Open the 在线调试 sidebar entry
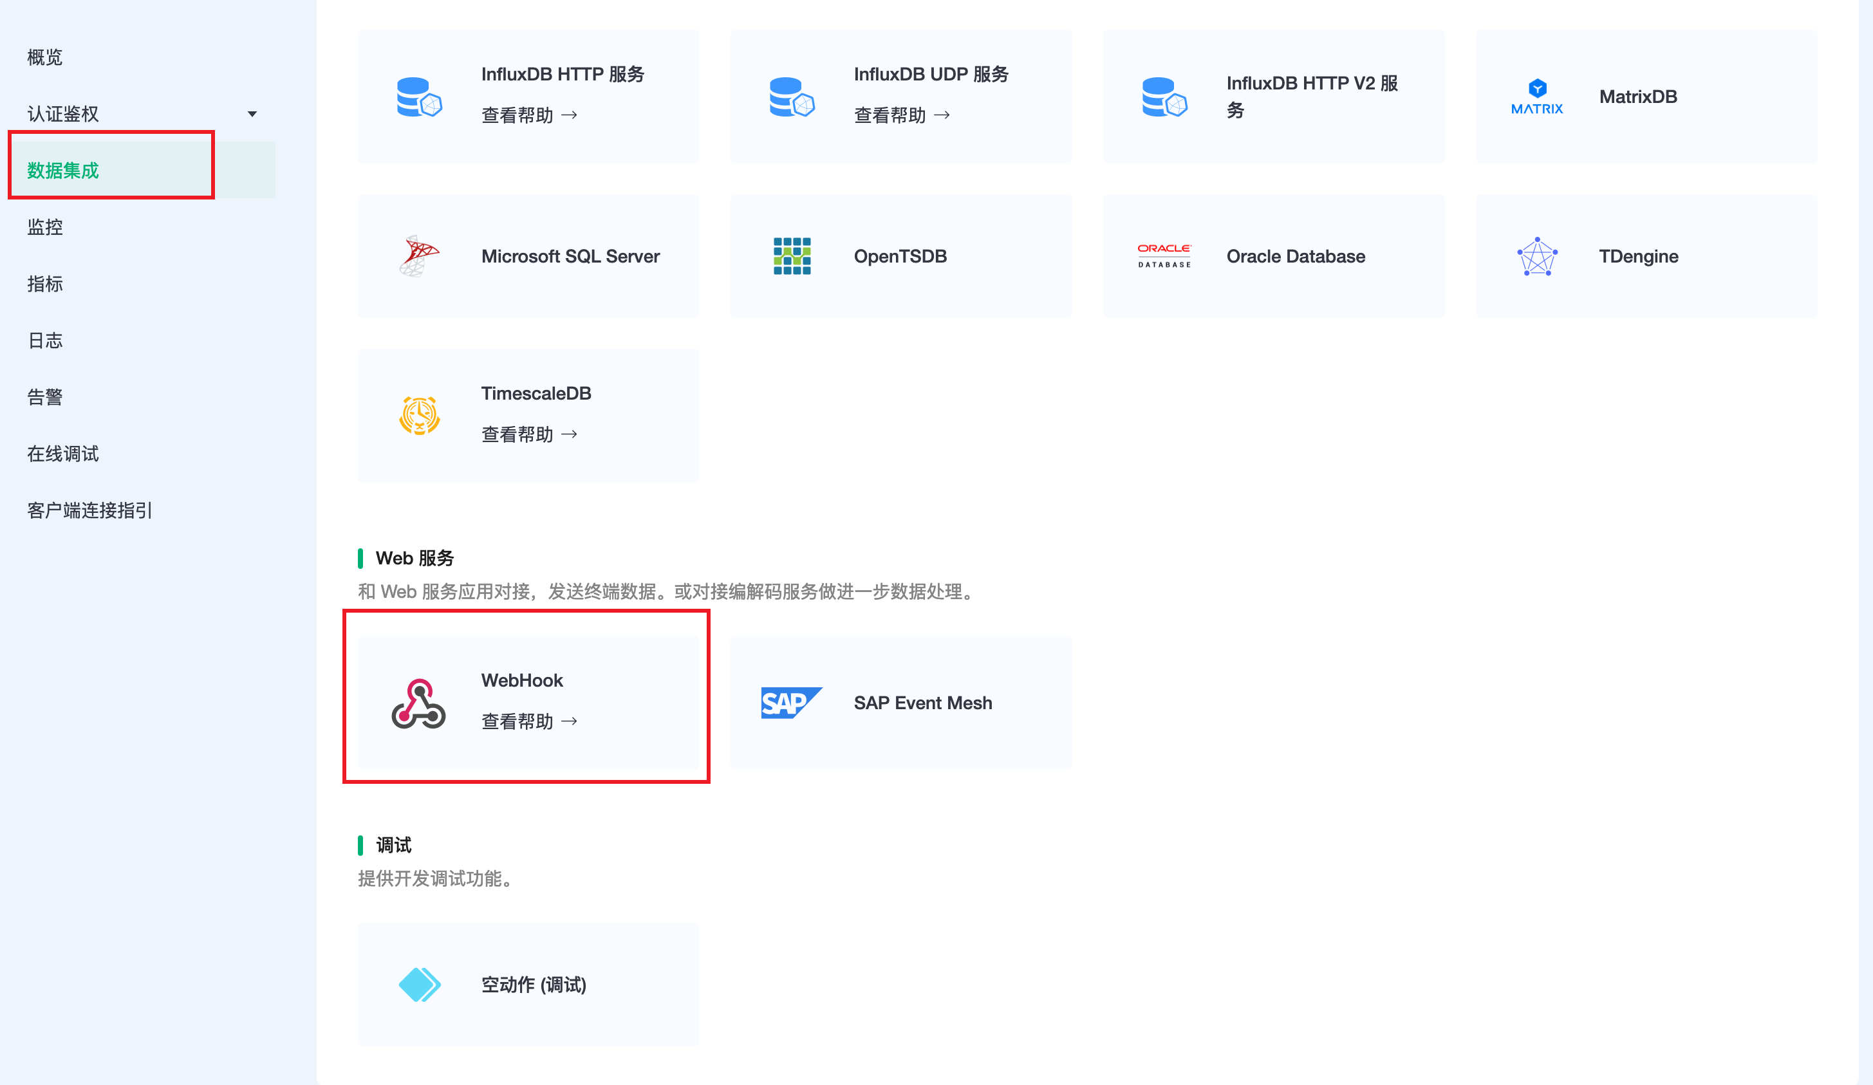This screenshot has height=1085, width=1873. point(63,454)
